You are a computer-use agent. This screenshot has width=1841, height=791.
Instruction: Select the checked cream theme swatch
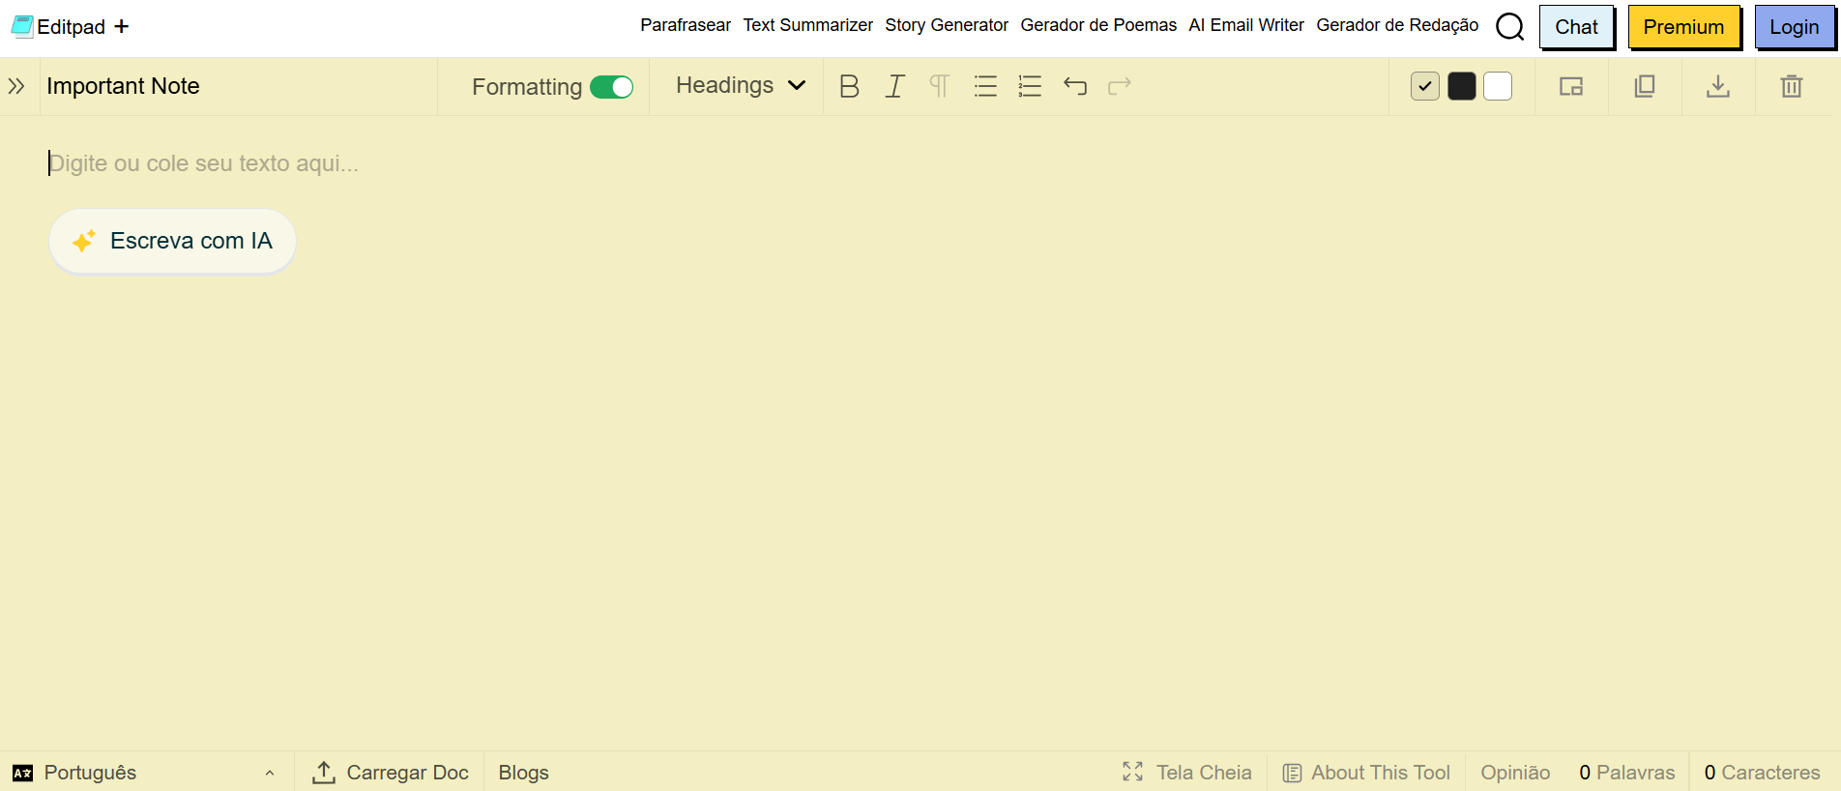[x=1425, y=86]
